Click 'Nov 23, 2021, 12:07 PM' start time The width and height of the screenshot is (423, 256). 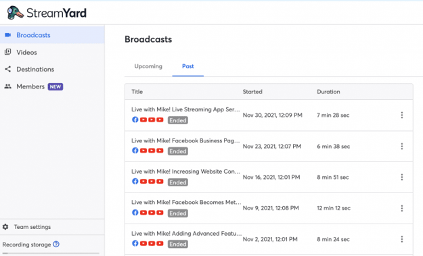point(272,146)
